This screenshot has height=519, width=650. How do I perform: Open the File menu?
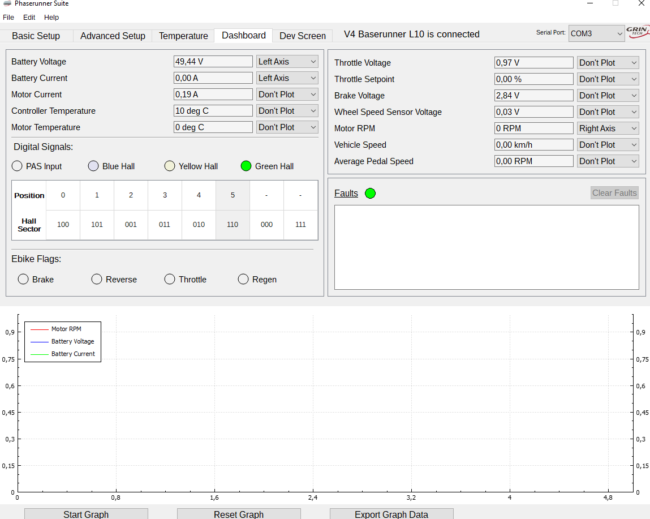[x=8, y=17]
